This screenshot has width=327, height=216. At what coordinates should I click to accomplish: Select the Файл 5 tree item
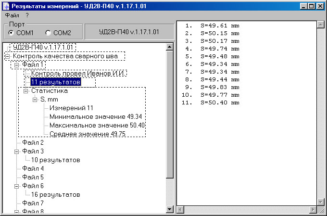coord(33,177)
